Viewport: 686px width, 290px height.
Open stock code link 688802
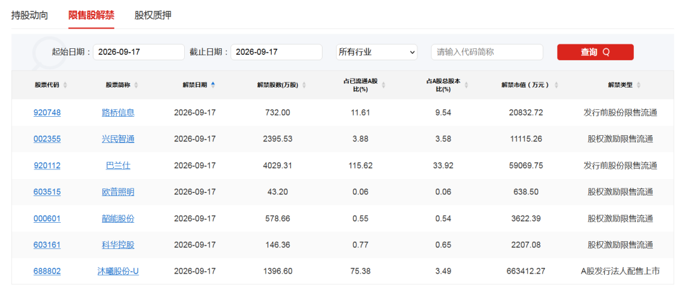coord(47,271)
